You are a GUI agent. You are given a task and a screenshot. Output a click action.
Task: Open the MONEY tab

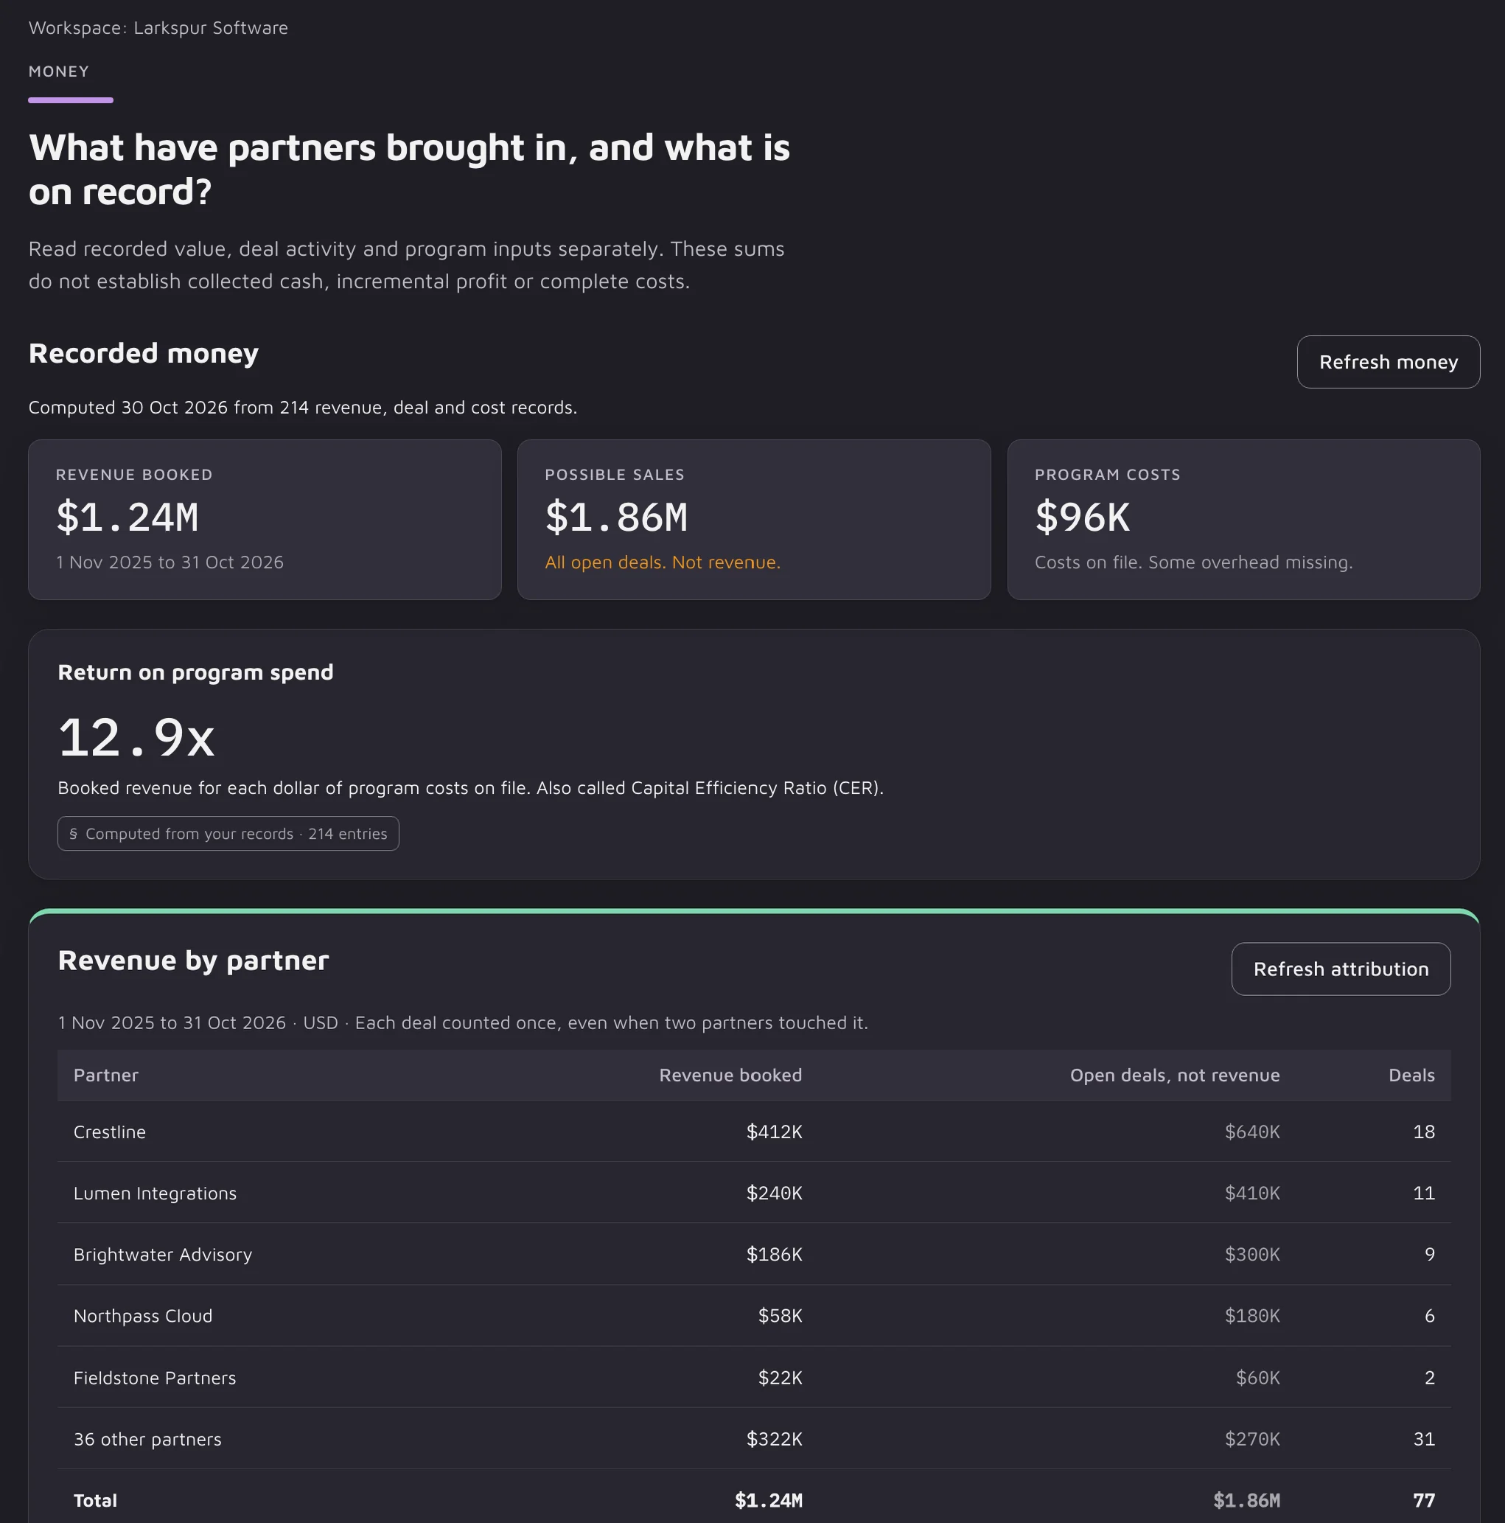(x=59, y=72)
